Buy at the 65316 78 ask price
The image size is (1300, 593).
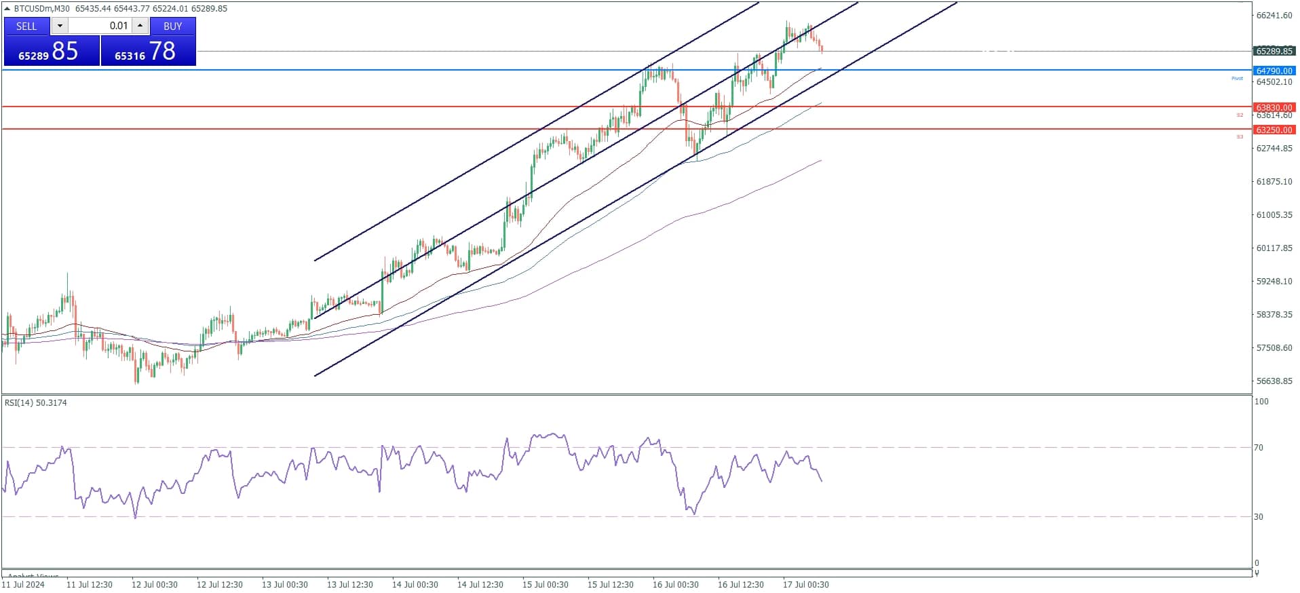click(149, 51)
